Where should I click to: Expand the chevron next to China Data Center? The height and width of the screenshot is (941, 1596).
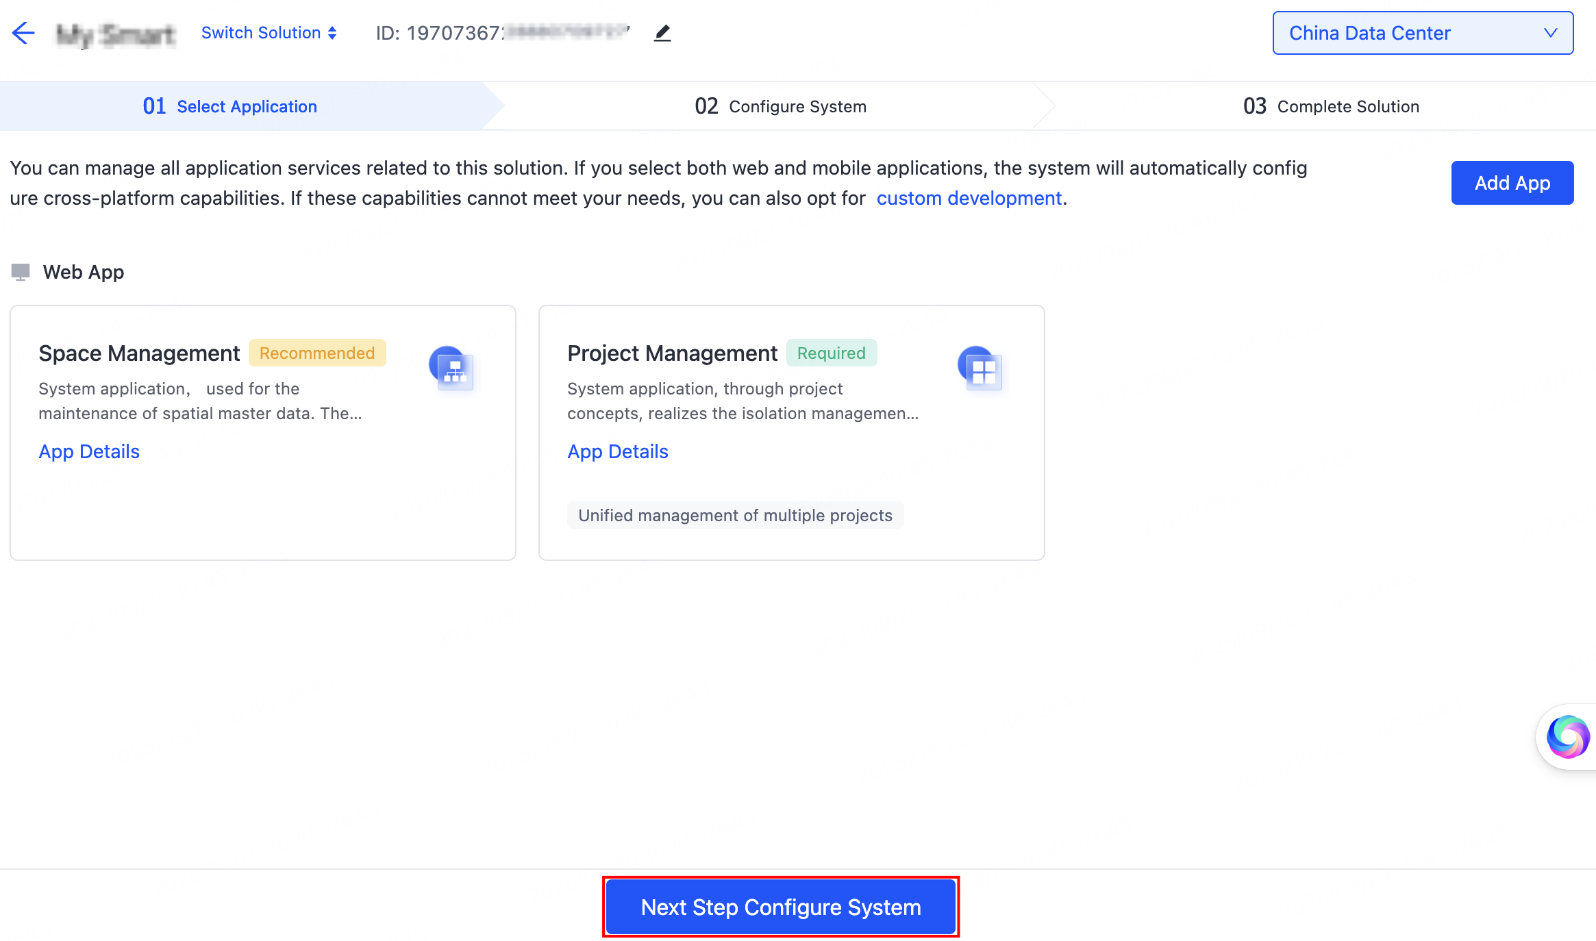click(x=1551, y=32)
